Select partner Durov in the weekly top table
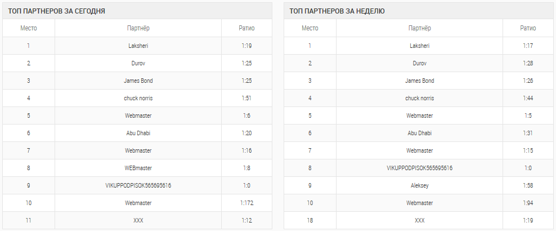The image size is (556, 231). pos(419,63)
